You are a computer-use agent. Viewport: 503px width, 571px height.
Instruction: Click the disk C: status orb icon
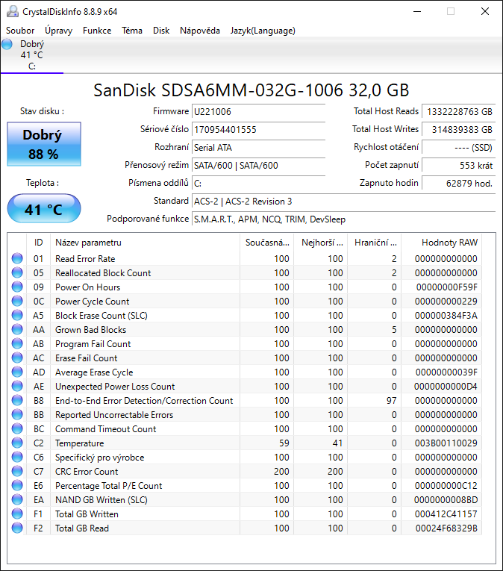click(x=7, y=44)
